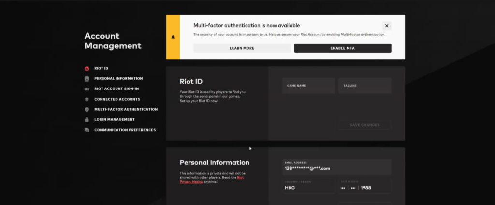Click the Date of Birth field
This screenshot has width=495, height=205.
coord(364,186)
